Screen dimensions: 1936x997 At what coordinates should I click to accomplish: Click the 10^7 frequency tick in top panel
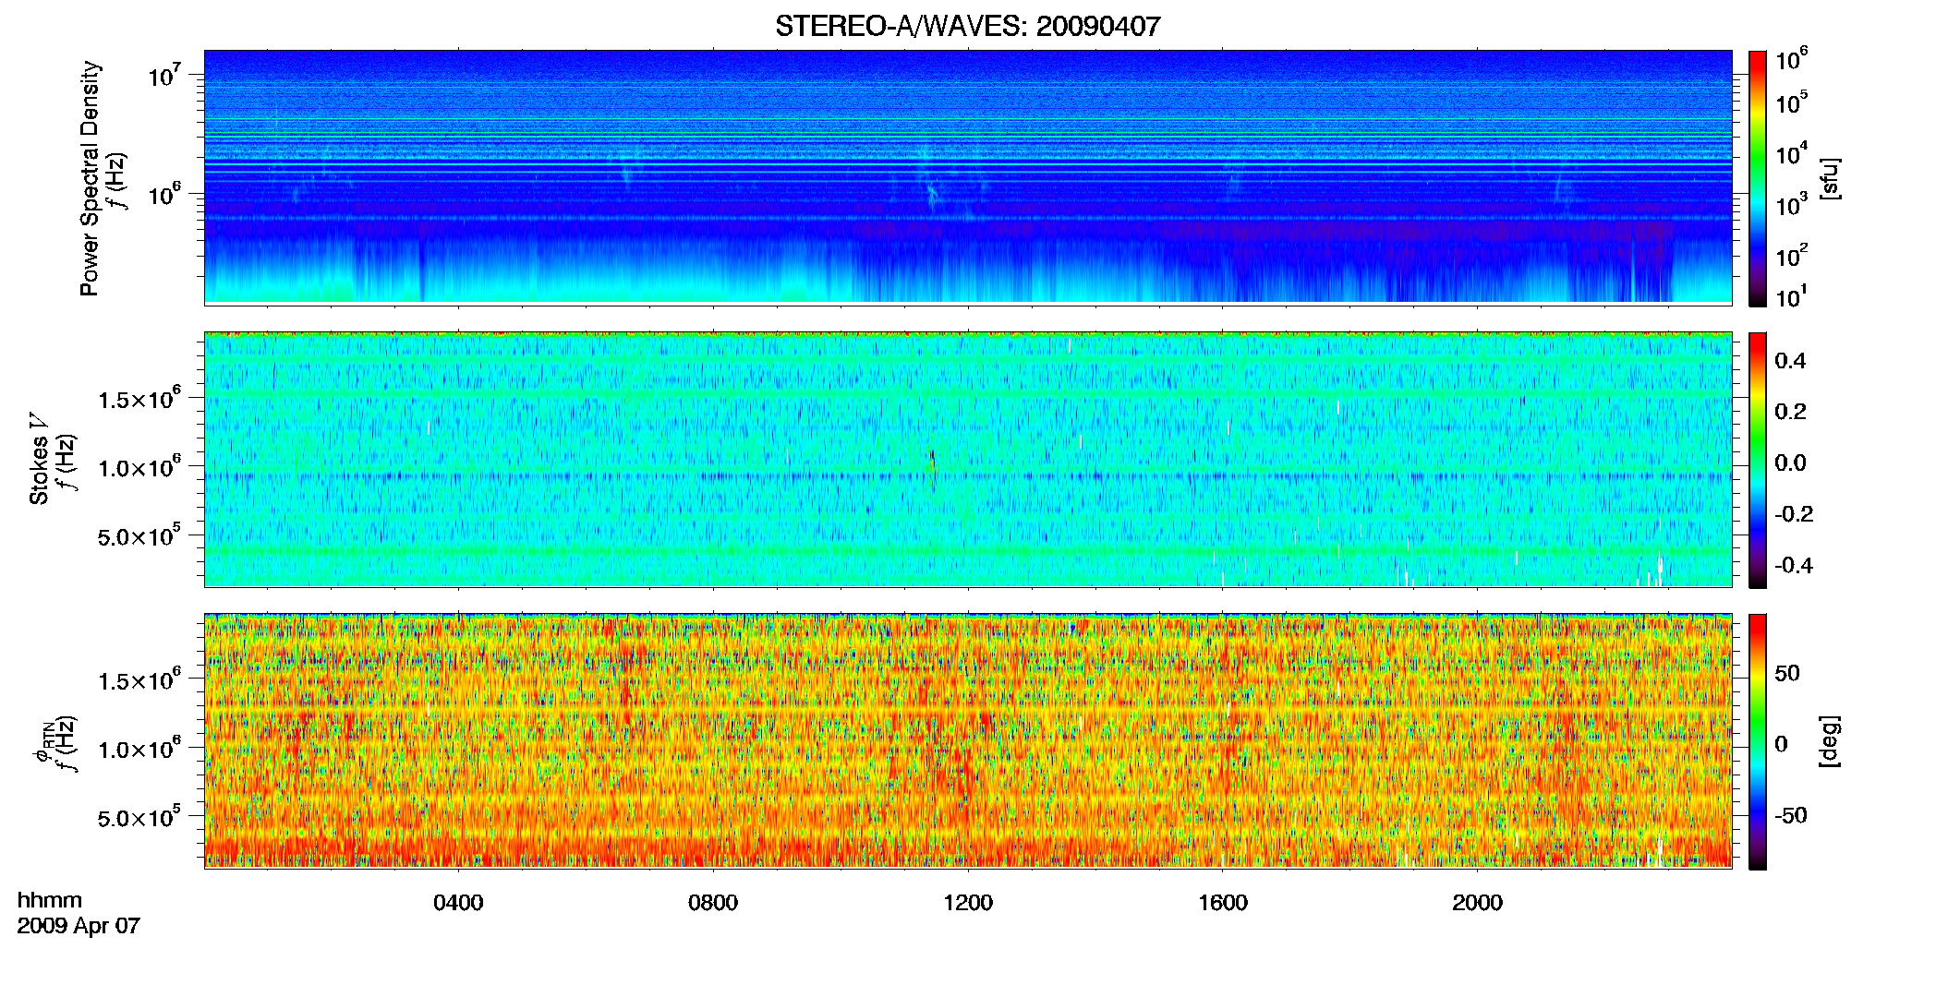tap(163, 74)
